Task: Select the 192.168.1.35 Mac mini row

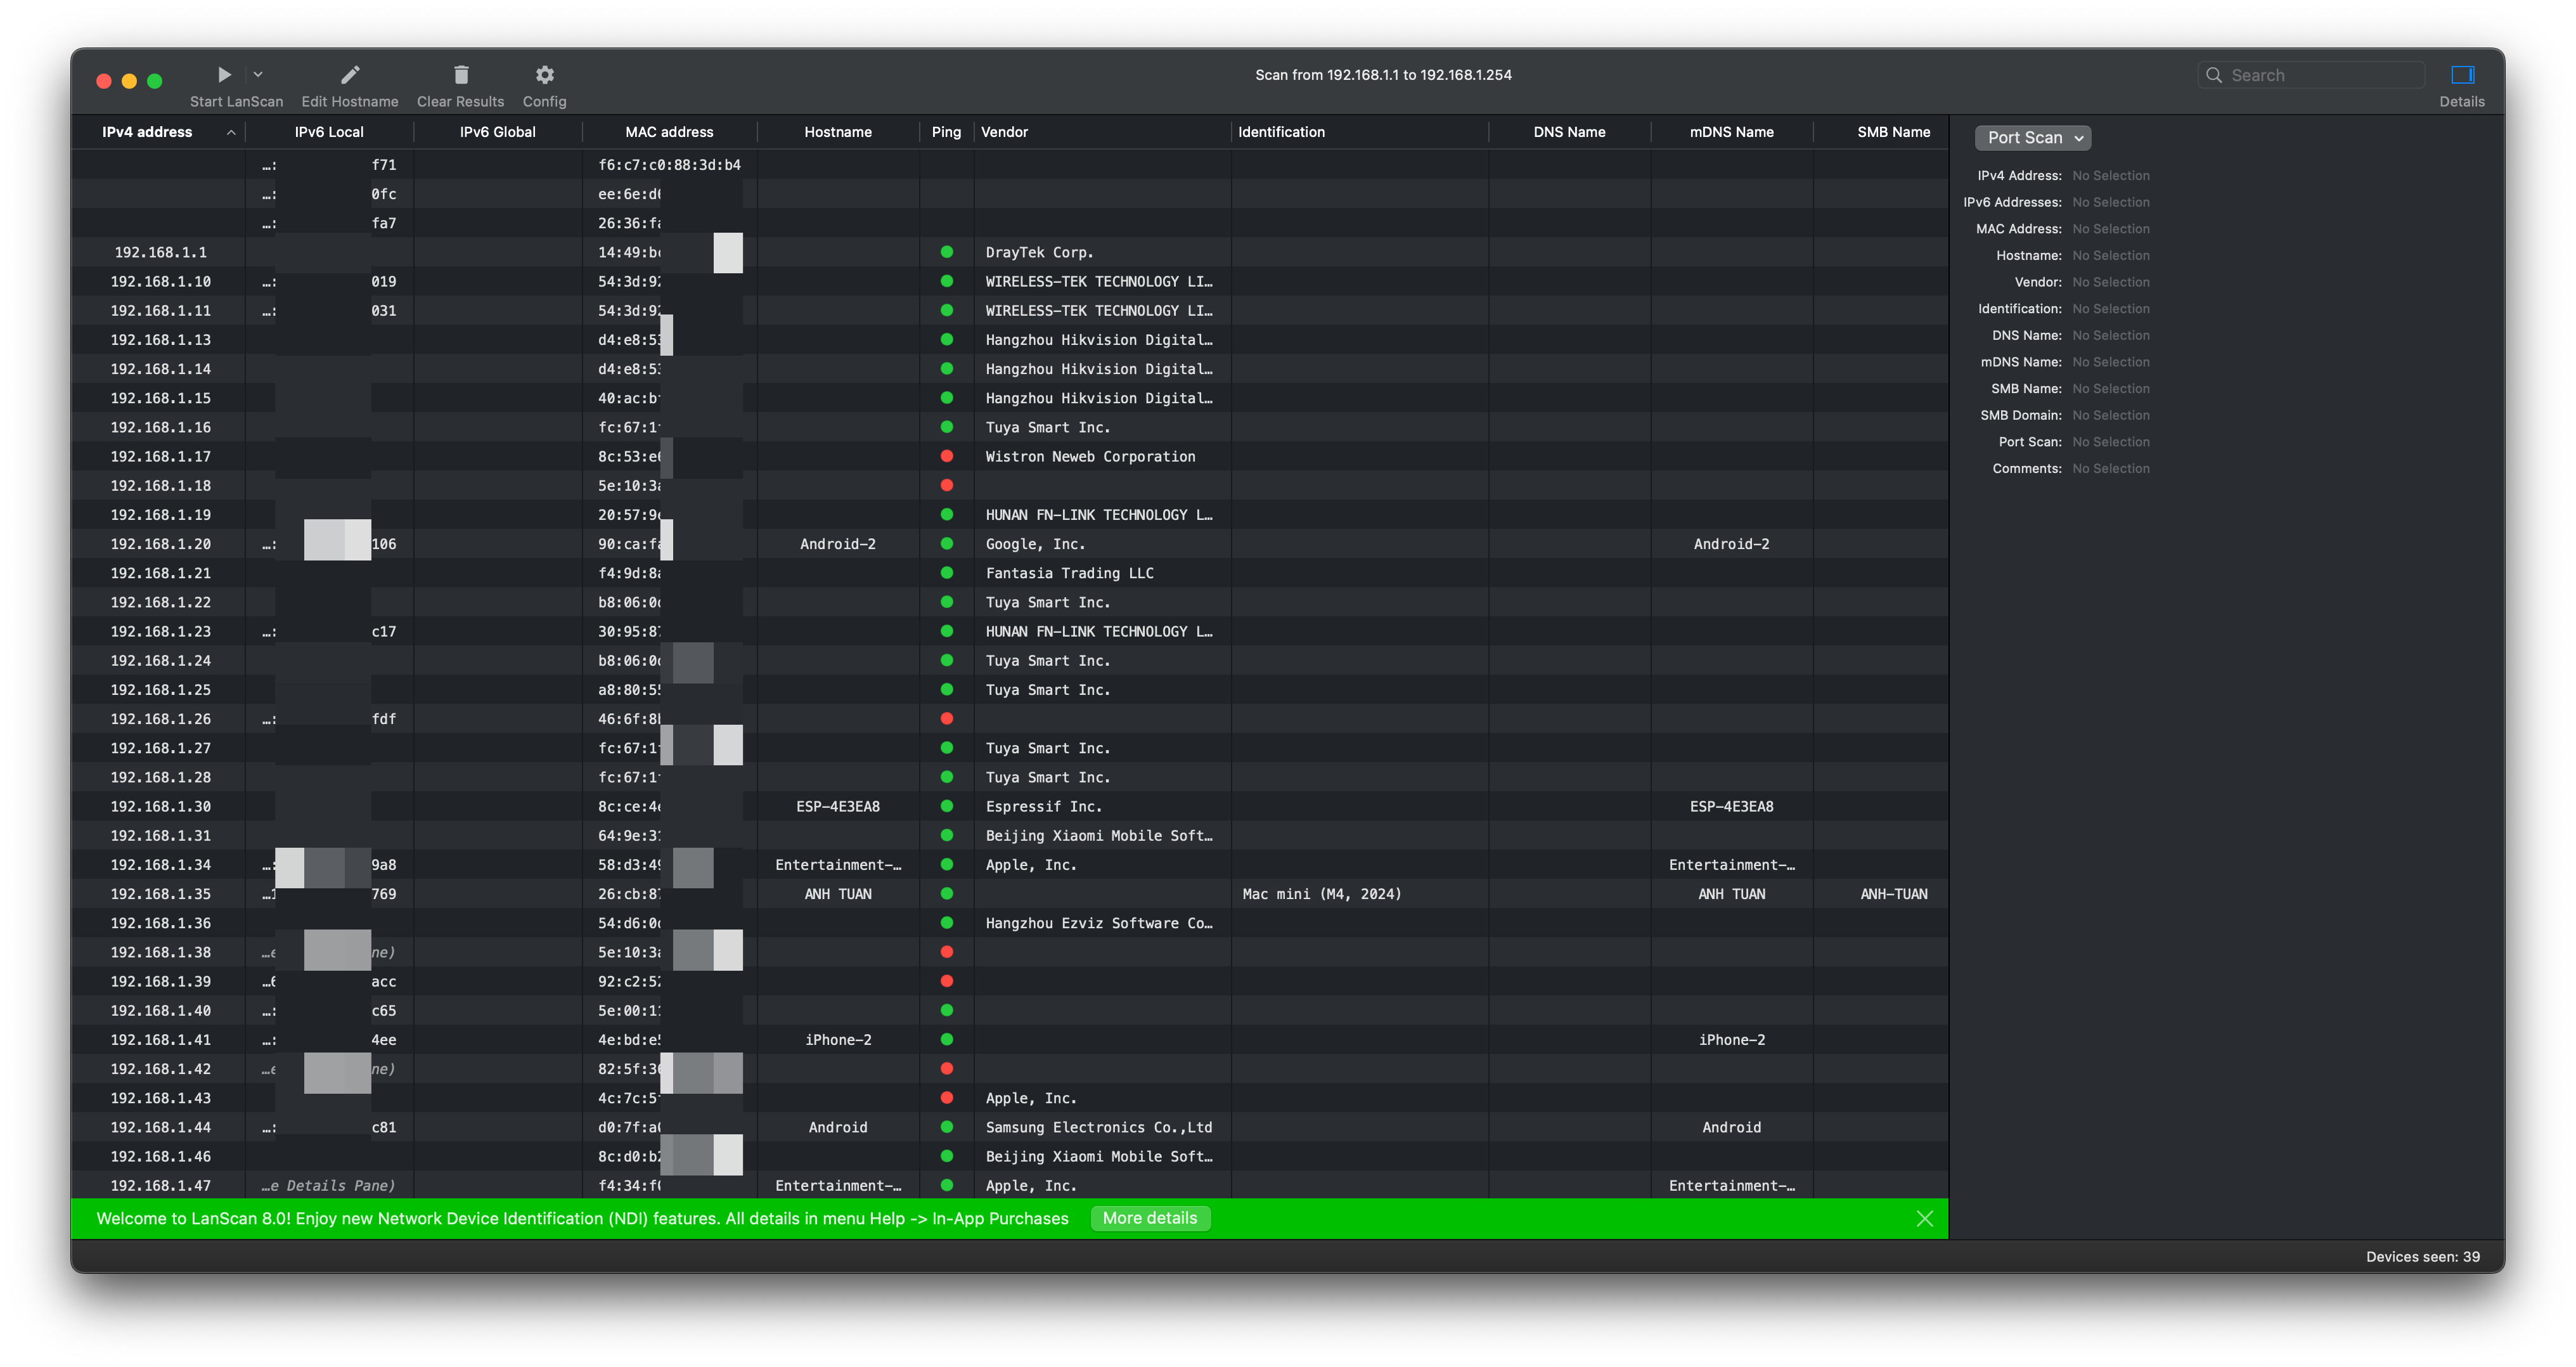Action: [1321, 894]
